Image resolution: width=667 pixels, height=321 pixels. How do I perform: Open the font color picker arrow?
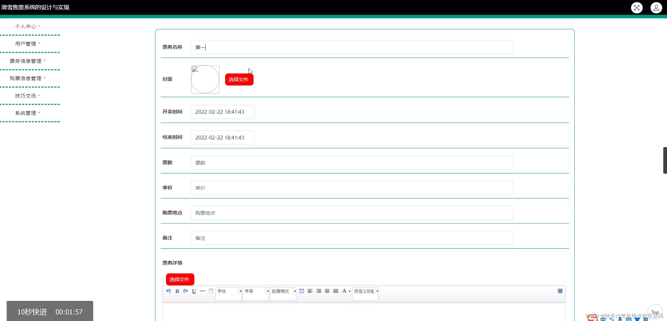tap(350, 291)
